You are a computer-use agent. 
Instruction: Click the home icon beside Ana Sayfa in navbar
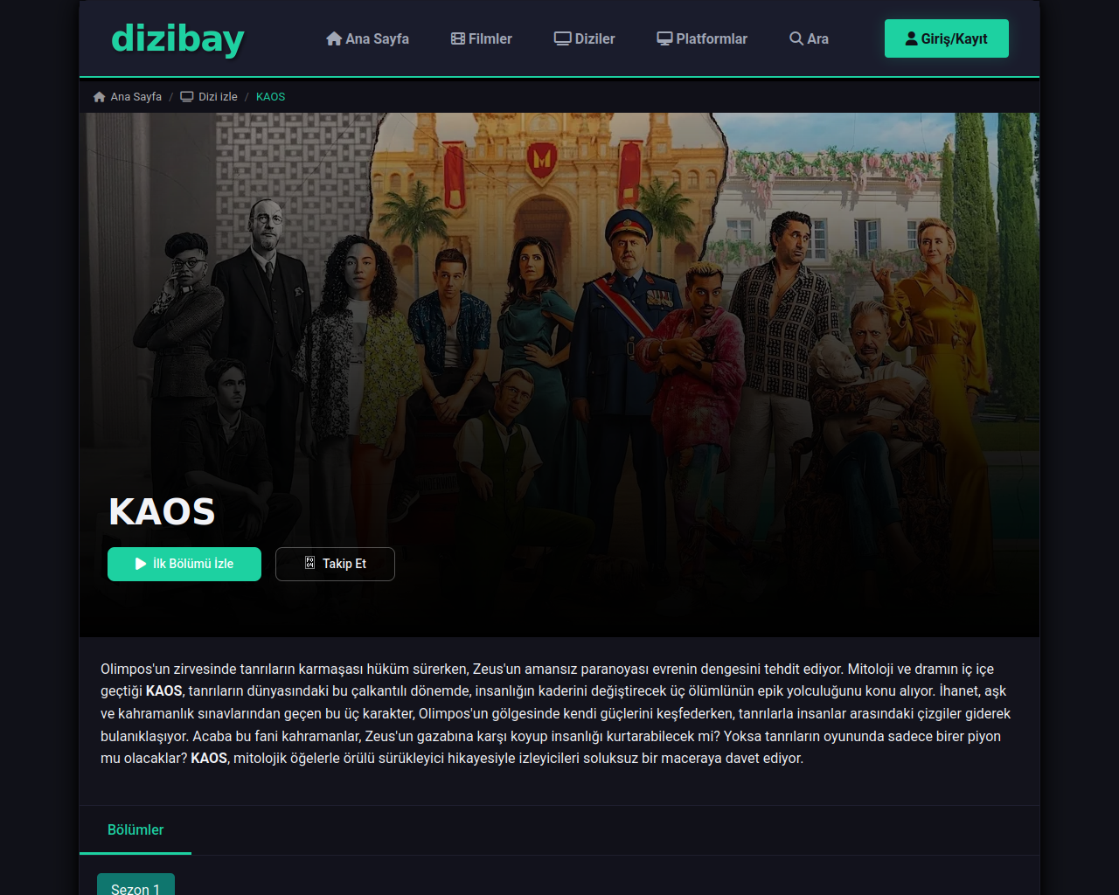click(334, 38)
